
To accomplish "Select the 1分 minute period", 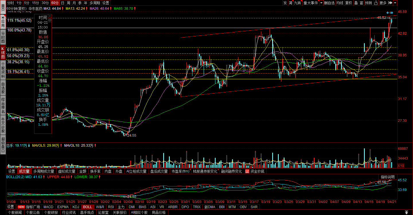I will coord(19,3).
